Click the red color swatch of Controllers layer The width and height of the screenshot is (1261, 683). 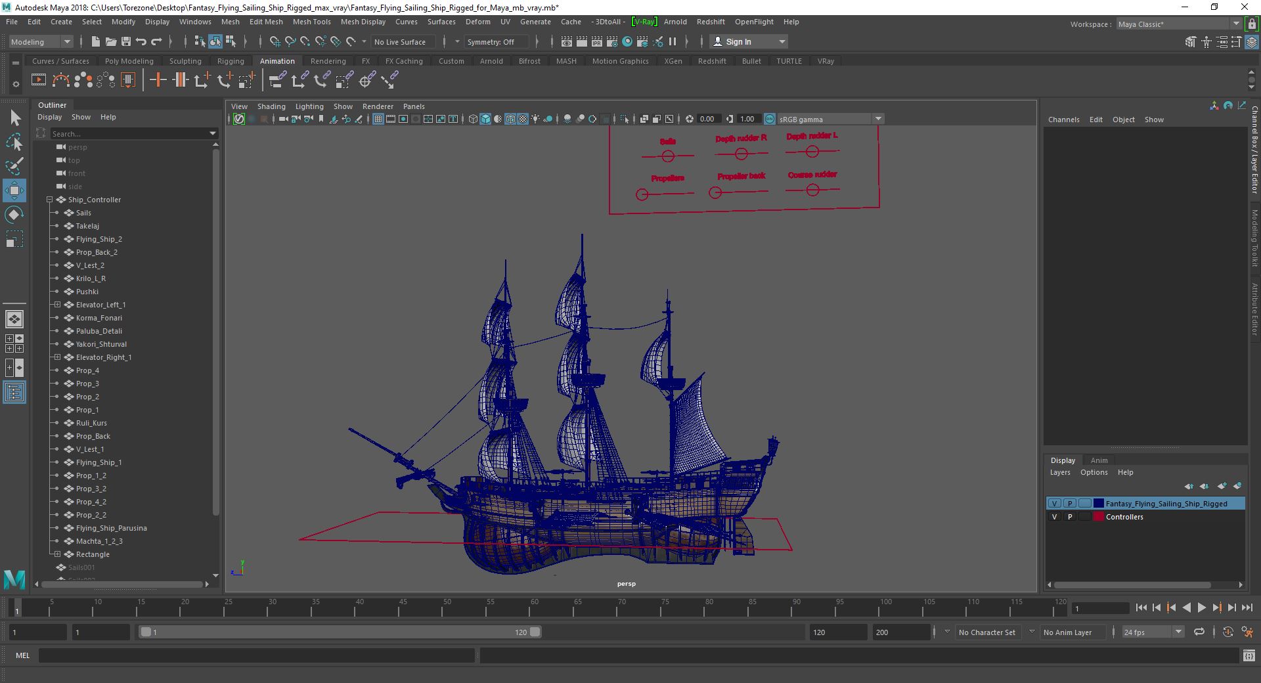pos(1098,517)
